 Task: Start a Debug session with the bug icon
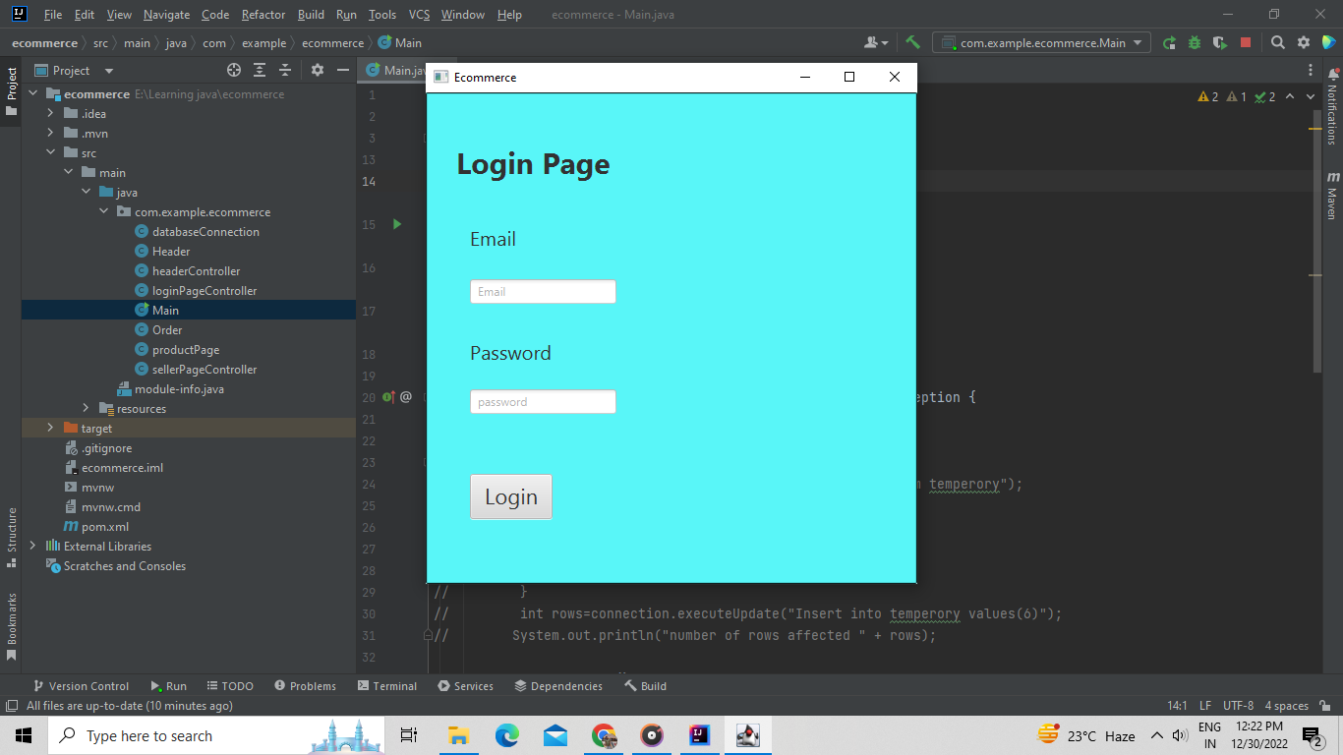[1195, 43]
